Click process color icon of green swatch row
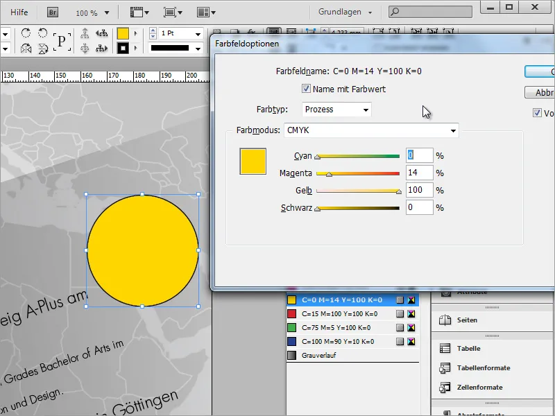The width and height of the screenshot is (555, 416). click(400, 327)
